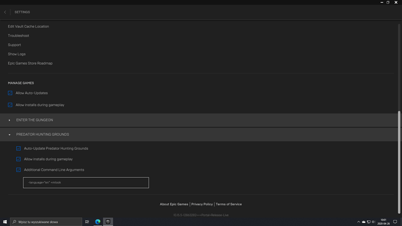Launch Microsoft Edge from the taskbar
Screen dimensions: 402x226
point(98,222)
